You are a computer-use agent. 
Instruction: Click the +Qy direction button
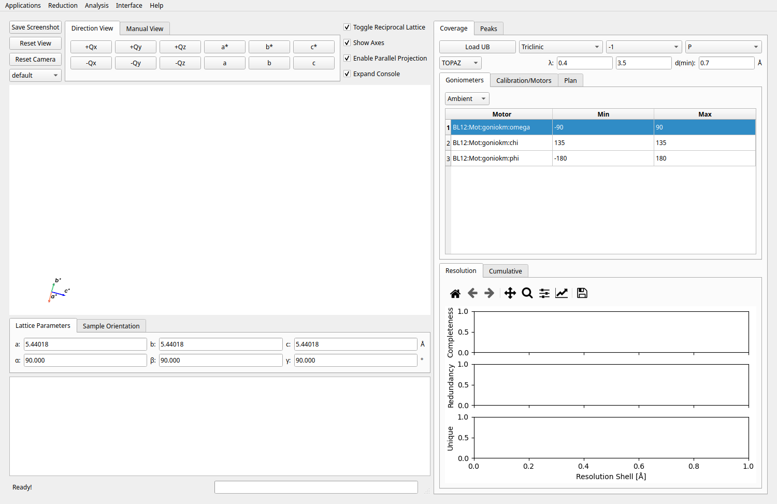[x=136, y=47]
